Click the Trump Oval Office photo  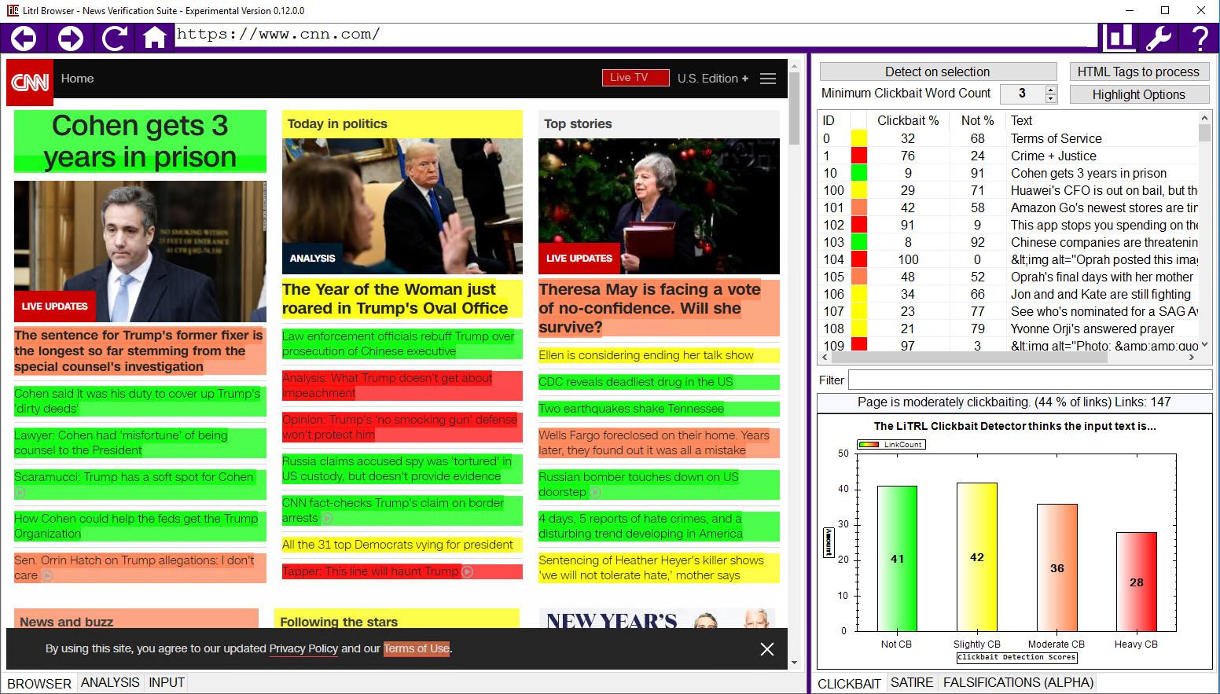click(x=402, y=206)
